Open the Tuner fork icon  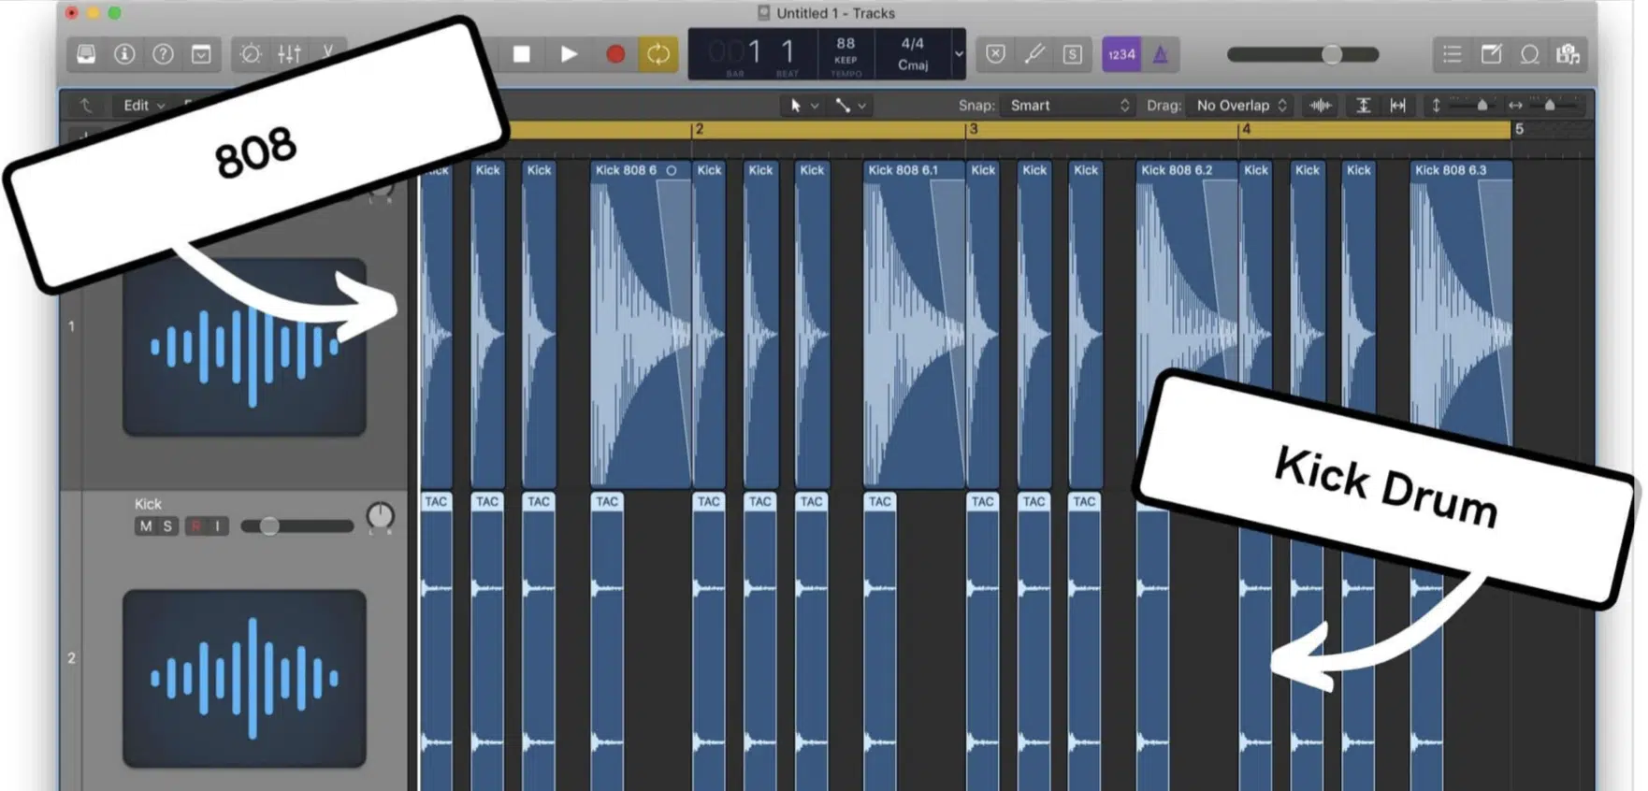[1034, 54]
